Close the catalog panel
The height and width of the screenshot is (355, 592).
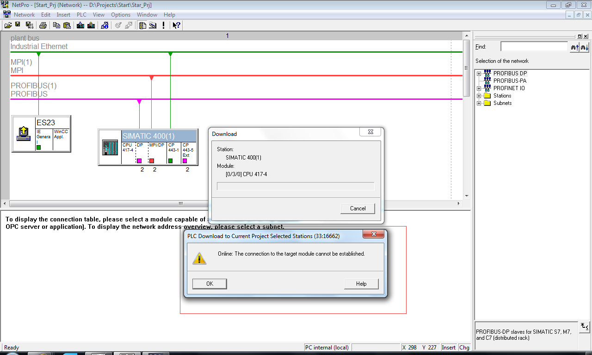[586, 36]
